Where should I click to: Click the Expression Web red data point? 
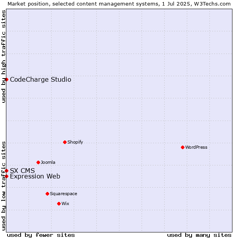[6, 177]
